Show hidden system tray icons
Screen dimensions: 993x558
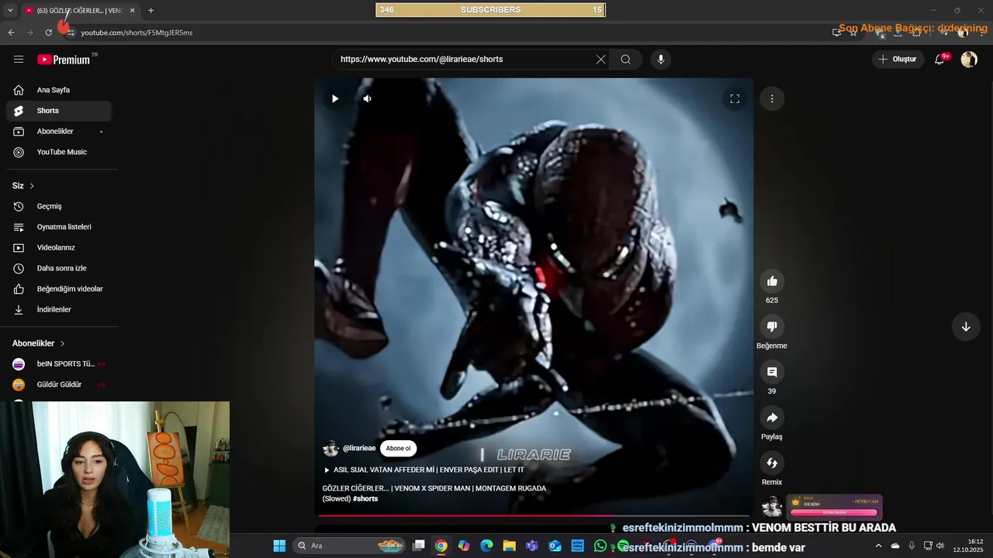coord(878,546)
